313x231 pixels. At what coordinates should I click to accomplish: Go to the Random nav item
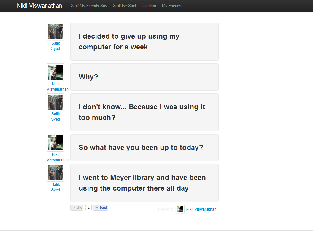(x=149, y=6)
